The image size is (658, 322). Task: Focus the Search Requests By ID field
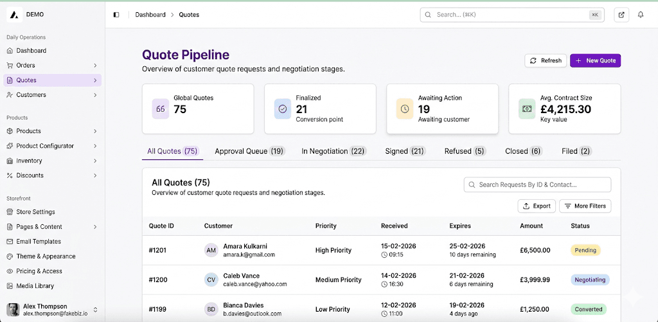pyautogui.click(x=537, y=185)
